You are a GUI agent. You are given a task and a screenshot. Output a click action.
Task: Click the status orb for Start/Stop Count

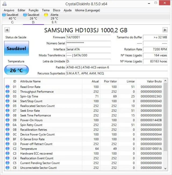pos(8,101)
